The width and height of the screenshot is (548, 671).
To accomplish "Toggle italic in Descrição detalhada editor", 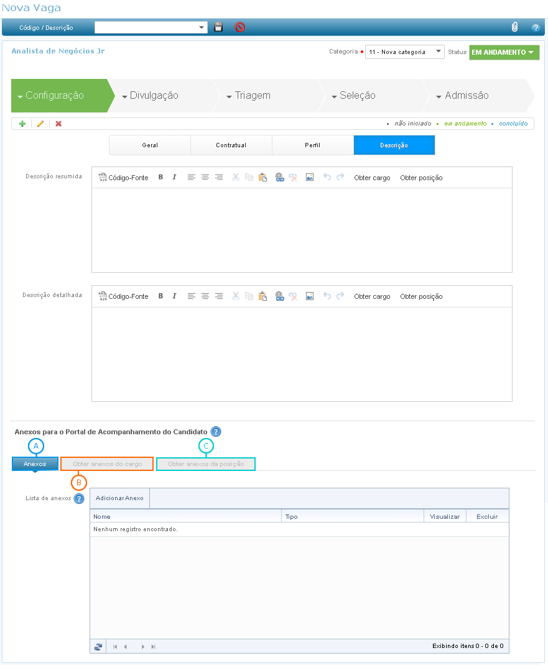I will [174, 296].
